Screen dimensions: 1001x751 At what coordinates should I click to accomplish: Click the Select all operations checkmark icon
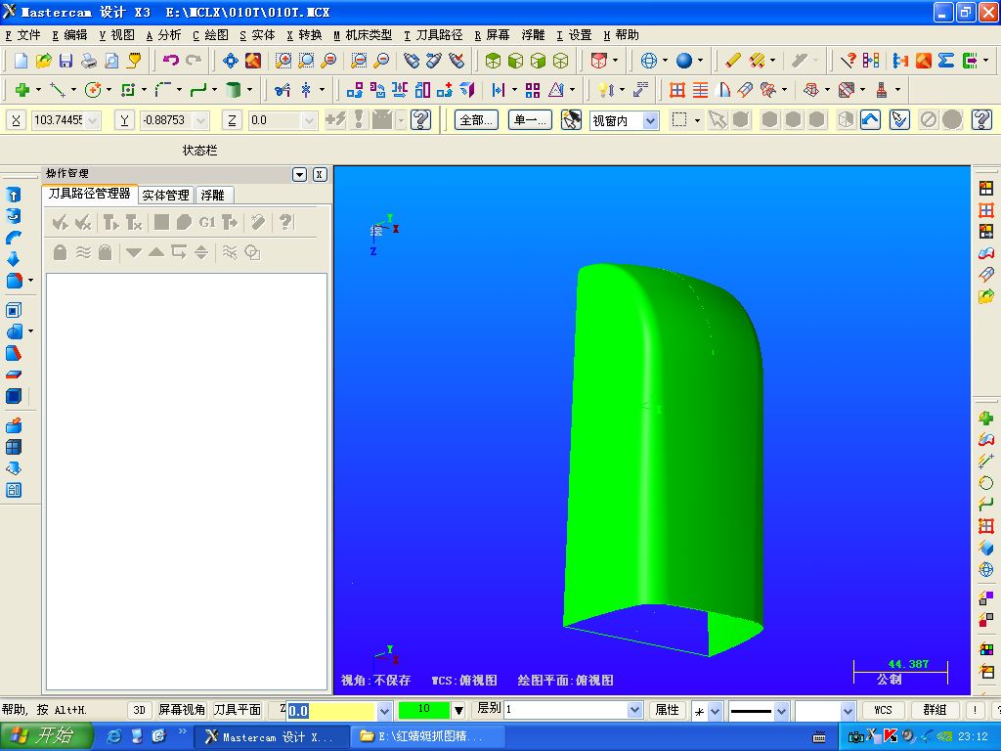tap(60, 222)
